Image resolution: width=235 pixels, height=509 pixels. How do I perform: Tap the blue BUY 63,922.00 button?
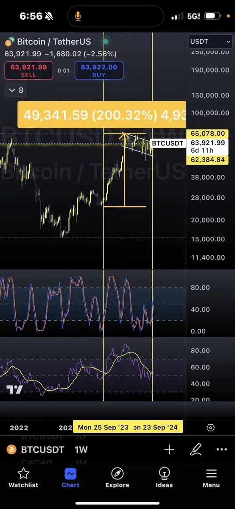[x=99, y=70]
